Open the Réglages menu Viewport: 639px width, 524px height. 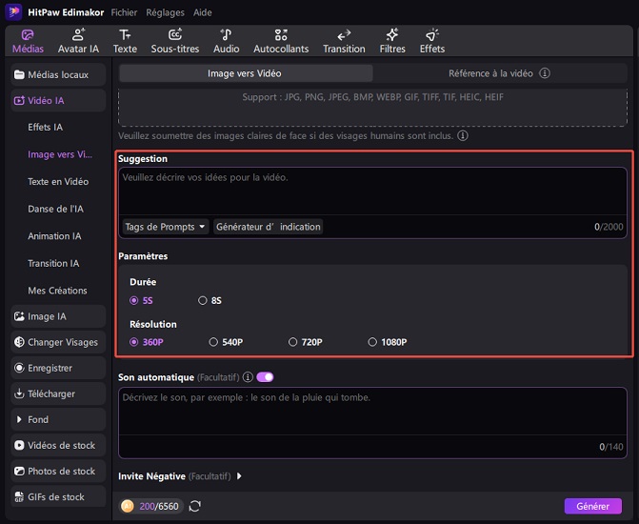click(x=165, y=12)
